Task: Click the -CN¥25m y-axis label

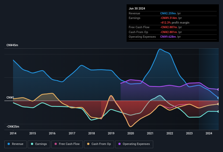Action: pos(13,126)
